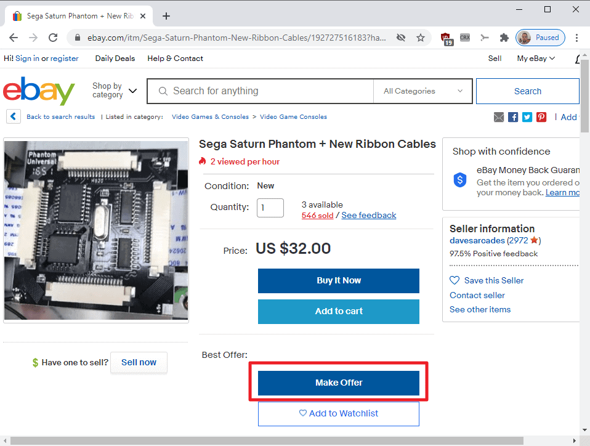This screenshot has width=590, height=446.
Task: Close the Sega Saturn Phantom tab
Action: [143, 16]
